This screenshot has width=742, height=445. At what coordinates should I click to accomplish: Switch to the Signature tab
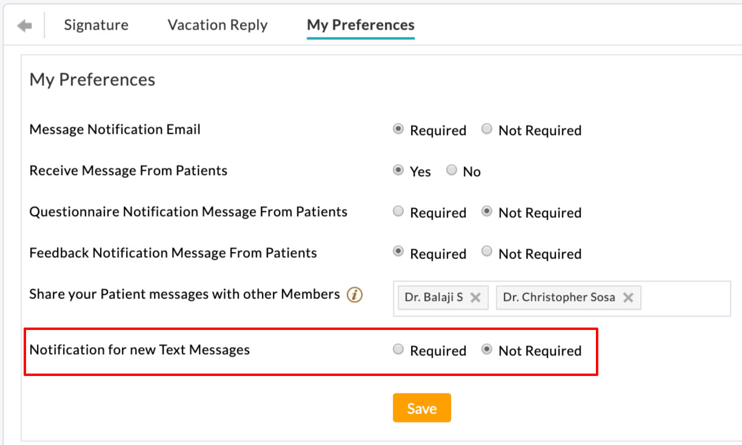coord(96,25)
